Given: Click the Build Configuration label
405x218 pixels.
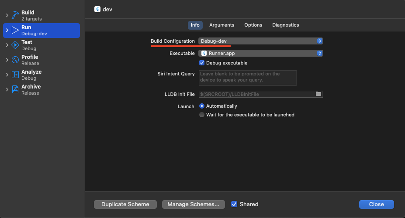Looking at the screenshot, I should [173, 41].
